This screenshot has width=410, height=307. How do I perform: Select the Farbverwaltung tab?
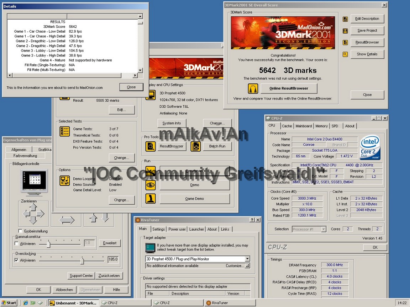(x=25, y=156)
